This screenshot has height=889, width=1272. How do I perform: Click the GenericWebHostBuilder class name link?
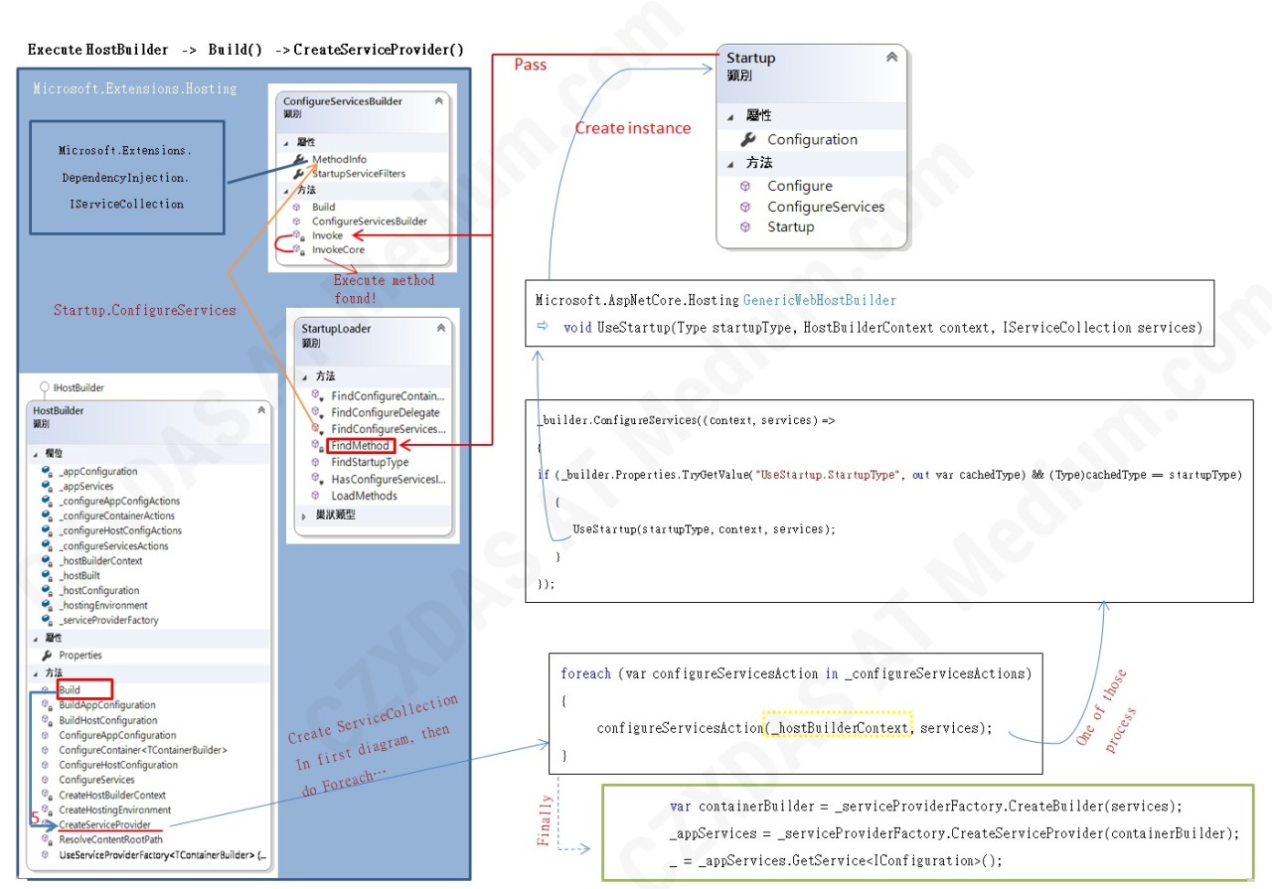coord(819,300)
